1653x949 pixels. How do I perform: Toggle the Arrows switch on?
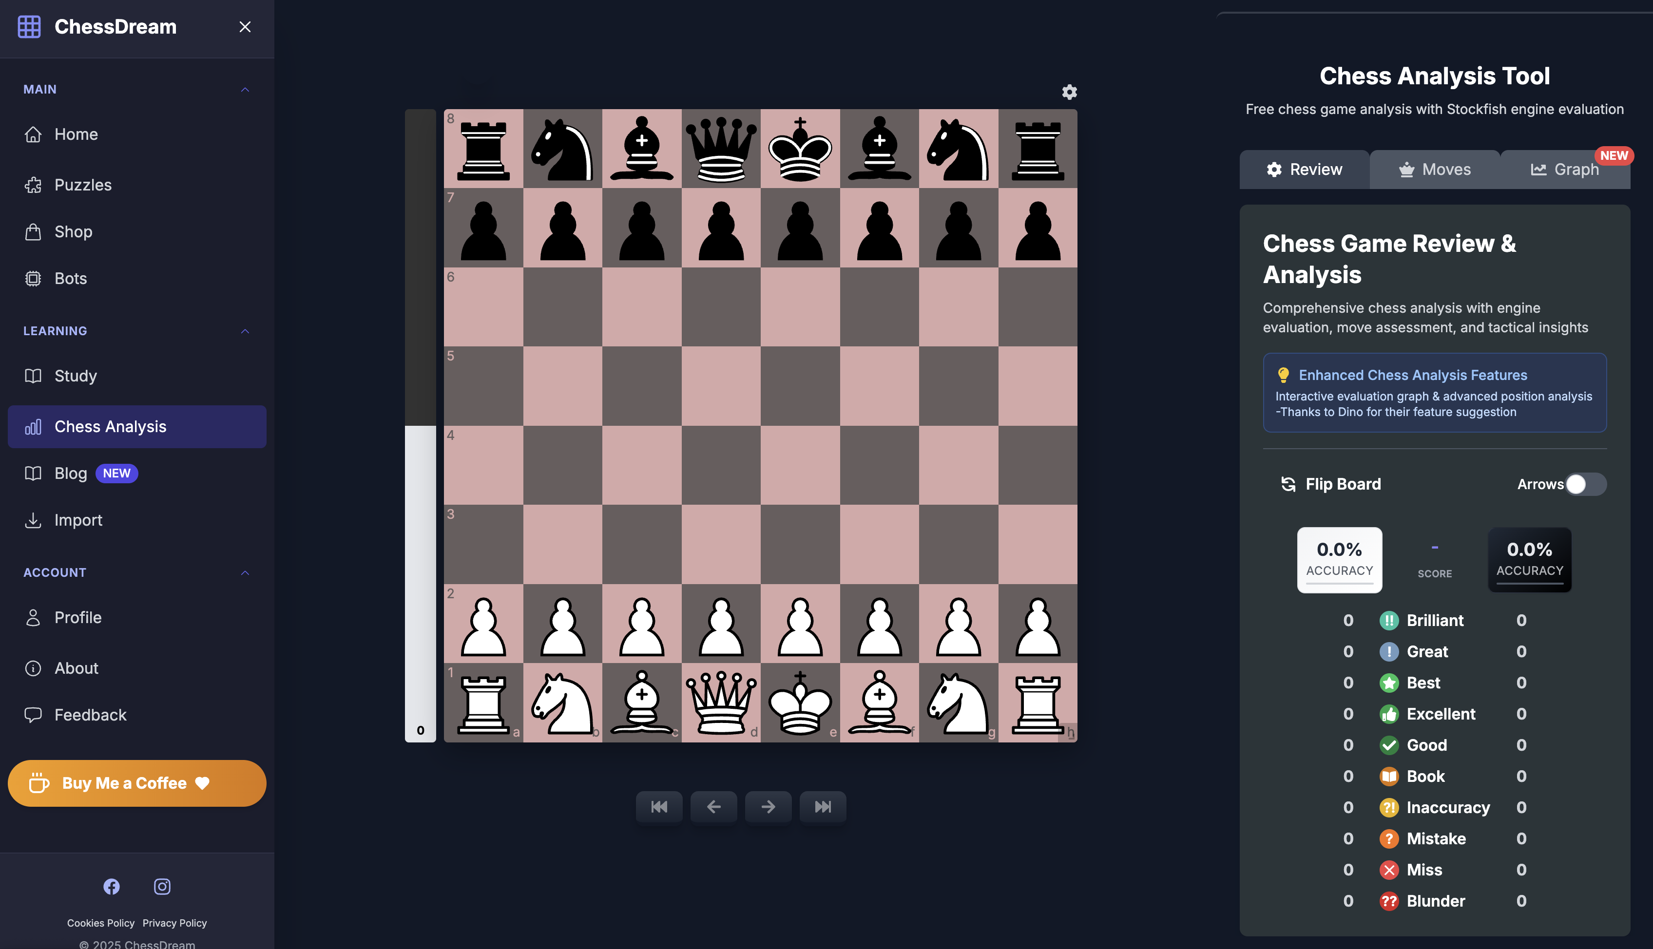pos(1585,484)
